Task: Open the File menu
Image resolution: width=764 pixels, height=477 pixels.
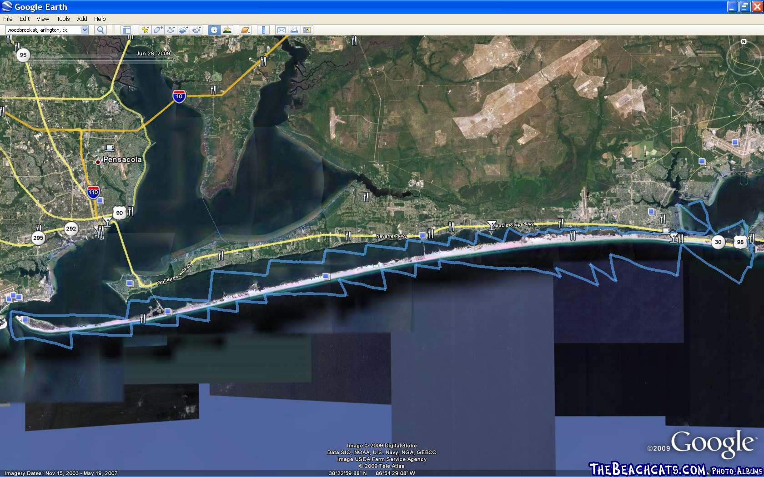Action: [8, 19]
